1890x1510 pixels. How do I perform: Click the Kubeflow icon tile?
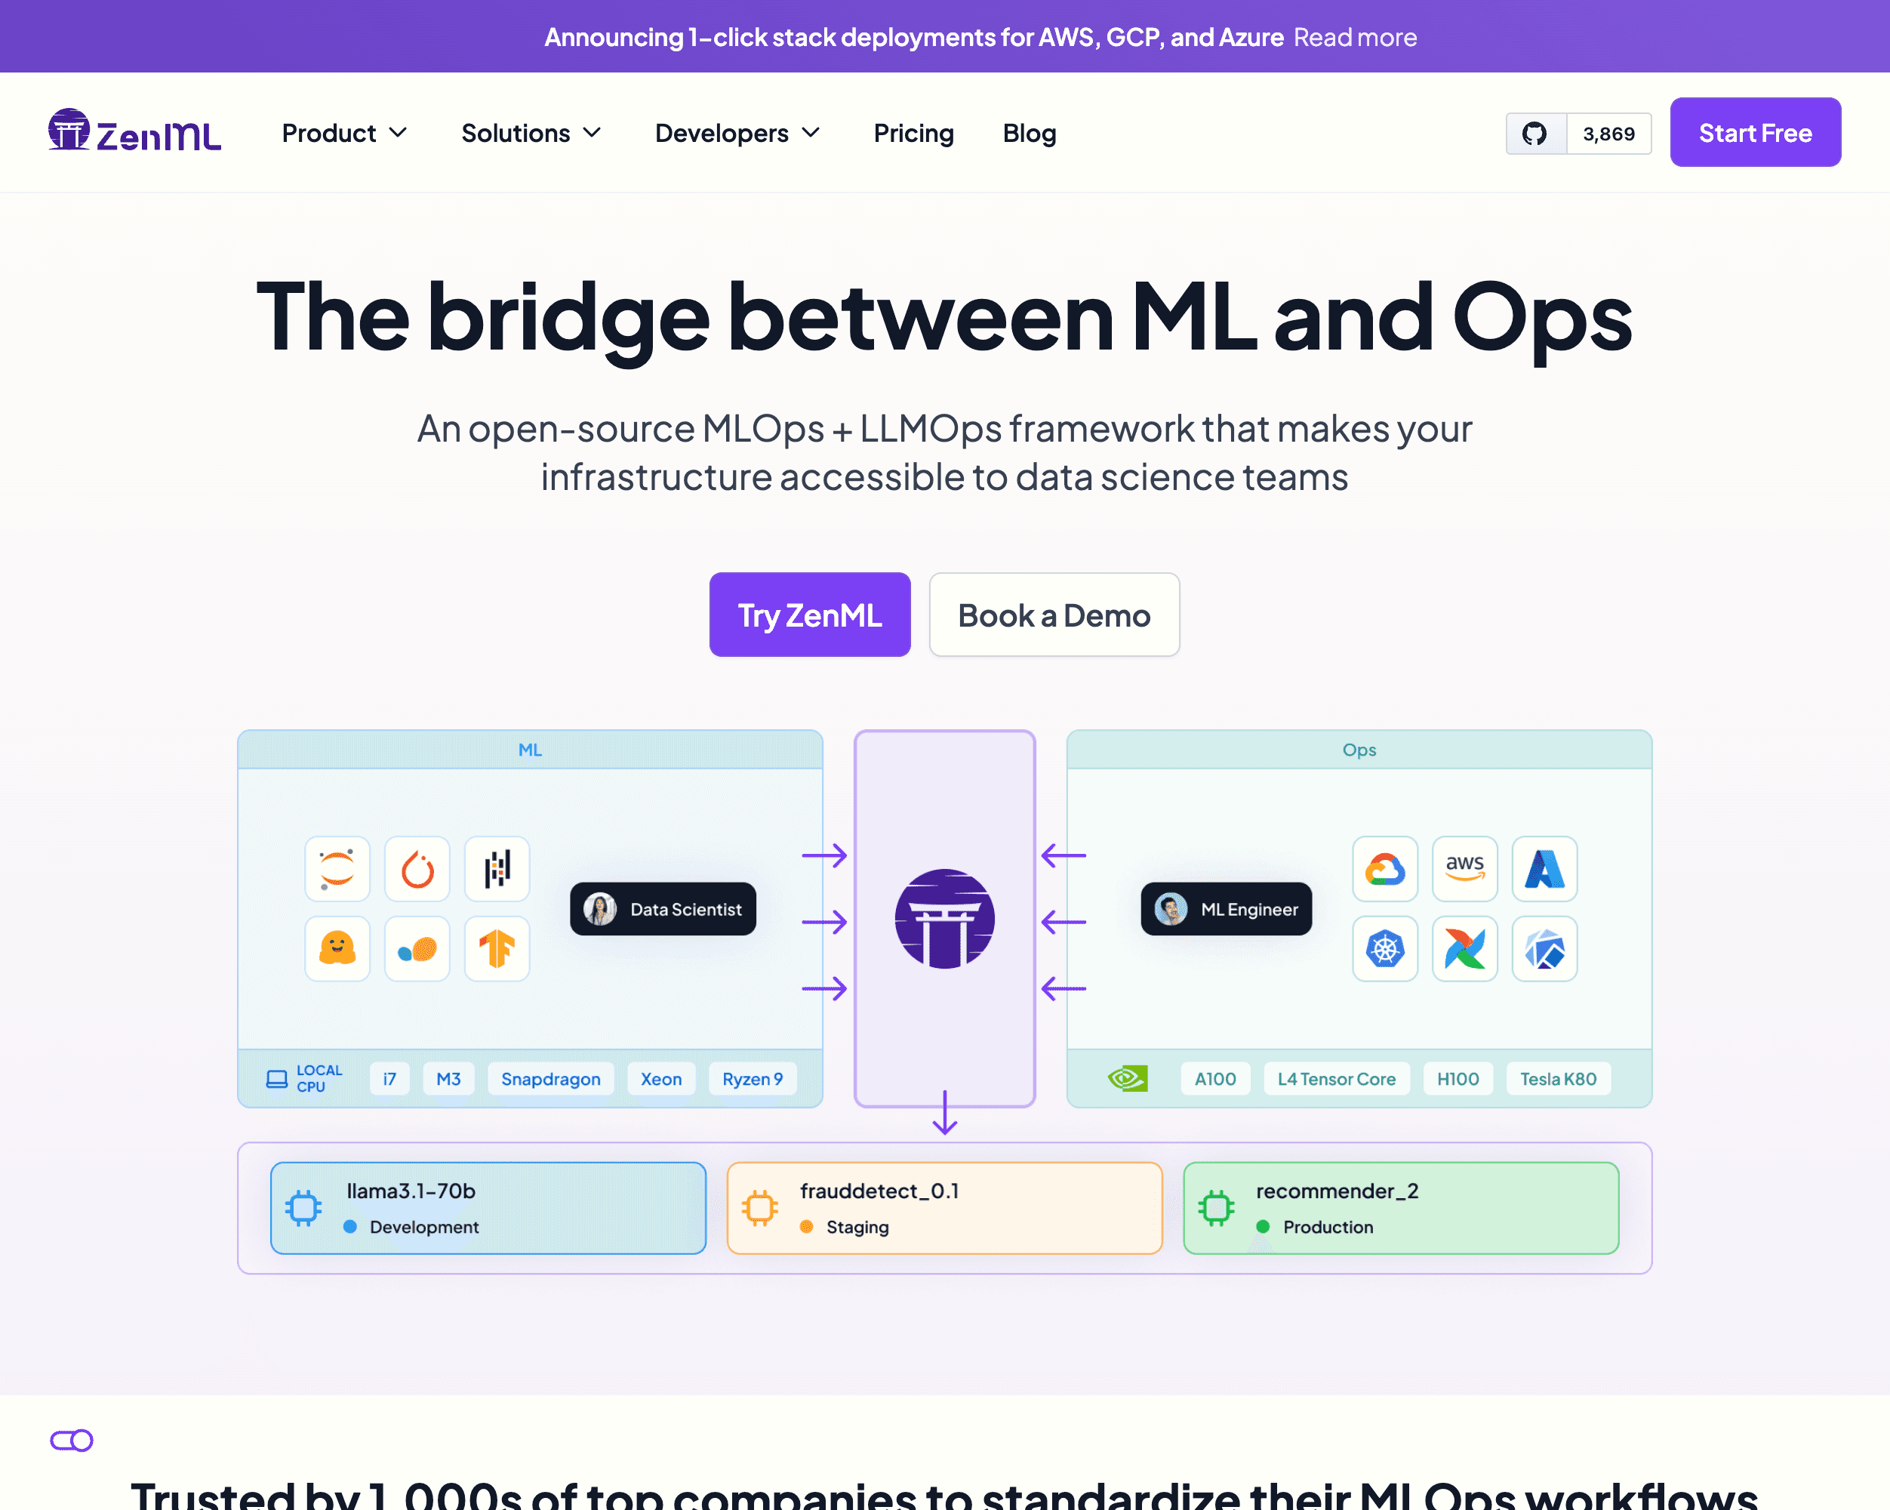(x=1544, y=949)
